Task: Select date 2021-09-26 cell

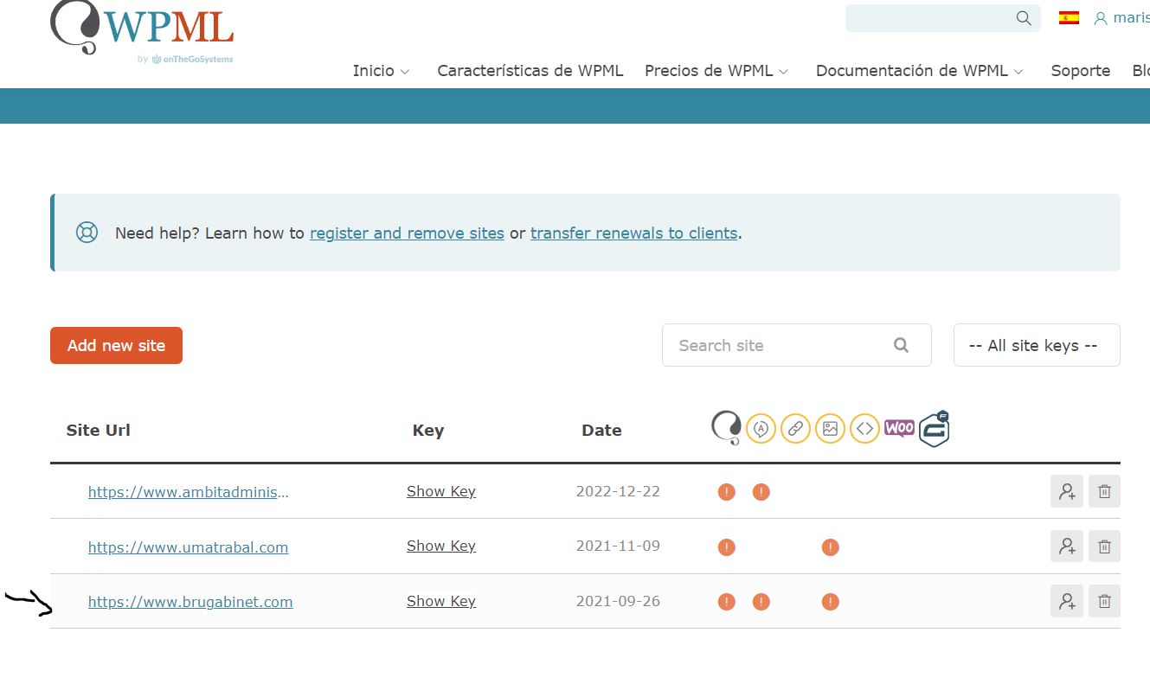Action: pos(618,601)
